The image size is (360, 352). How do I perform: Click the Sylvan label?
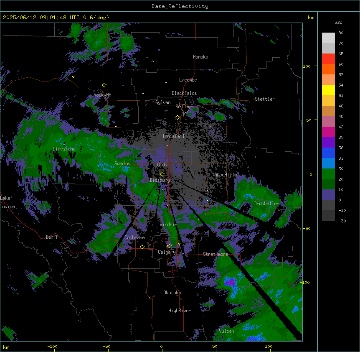pos(163,102)
